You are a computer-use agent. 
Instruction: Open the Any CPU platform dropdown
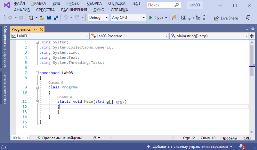tap(128, 18)
